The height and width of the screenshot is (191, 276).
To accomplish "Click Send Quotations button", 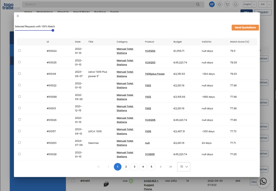I will [245, 28].
